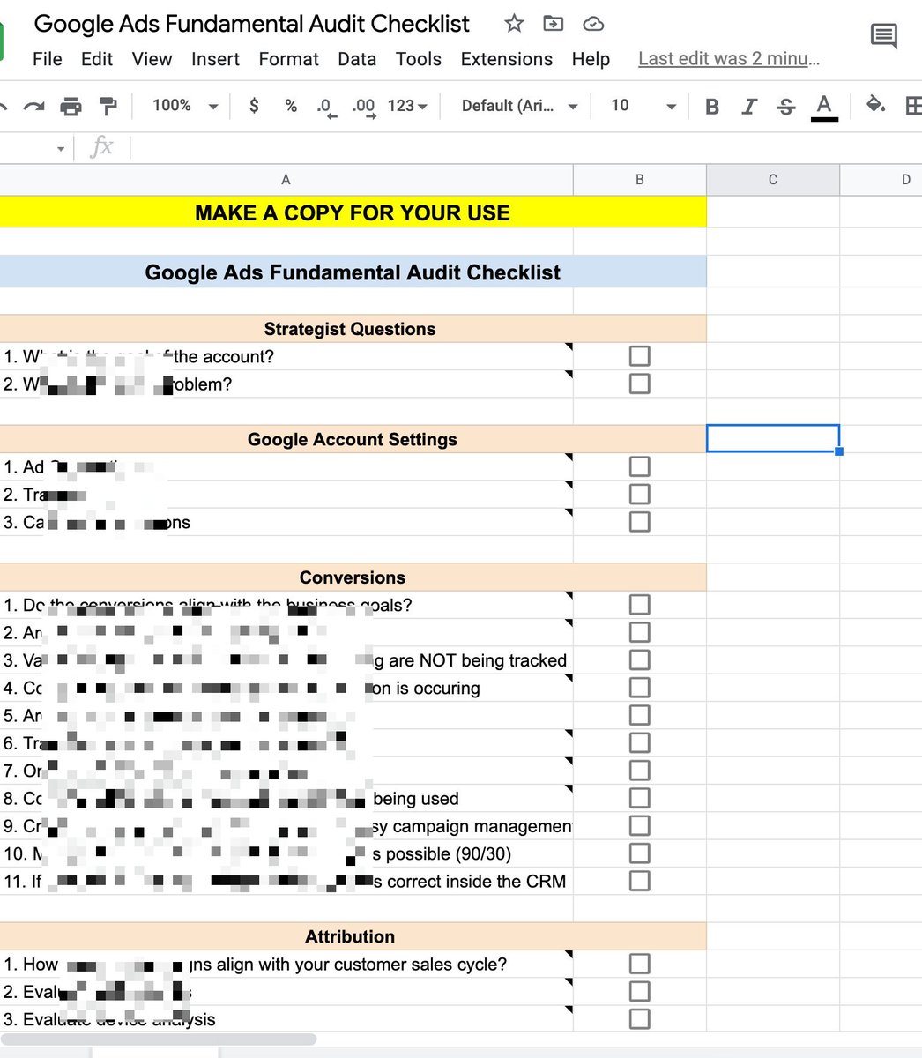The width and height of the screenshot is (922, 1058).
Task: Apply strikethrough formatting
Action: (785, 105)
